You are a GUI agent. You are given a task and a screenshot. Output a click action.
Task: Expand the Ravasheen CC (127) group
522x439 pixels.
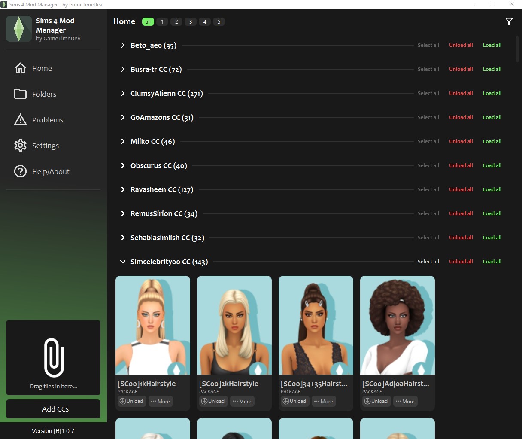(x=123, y=189)
